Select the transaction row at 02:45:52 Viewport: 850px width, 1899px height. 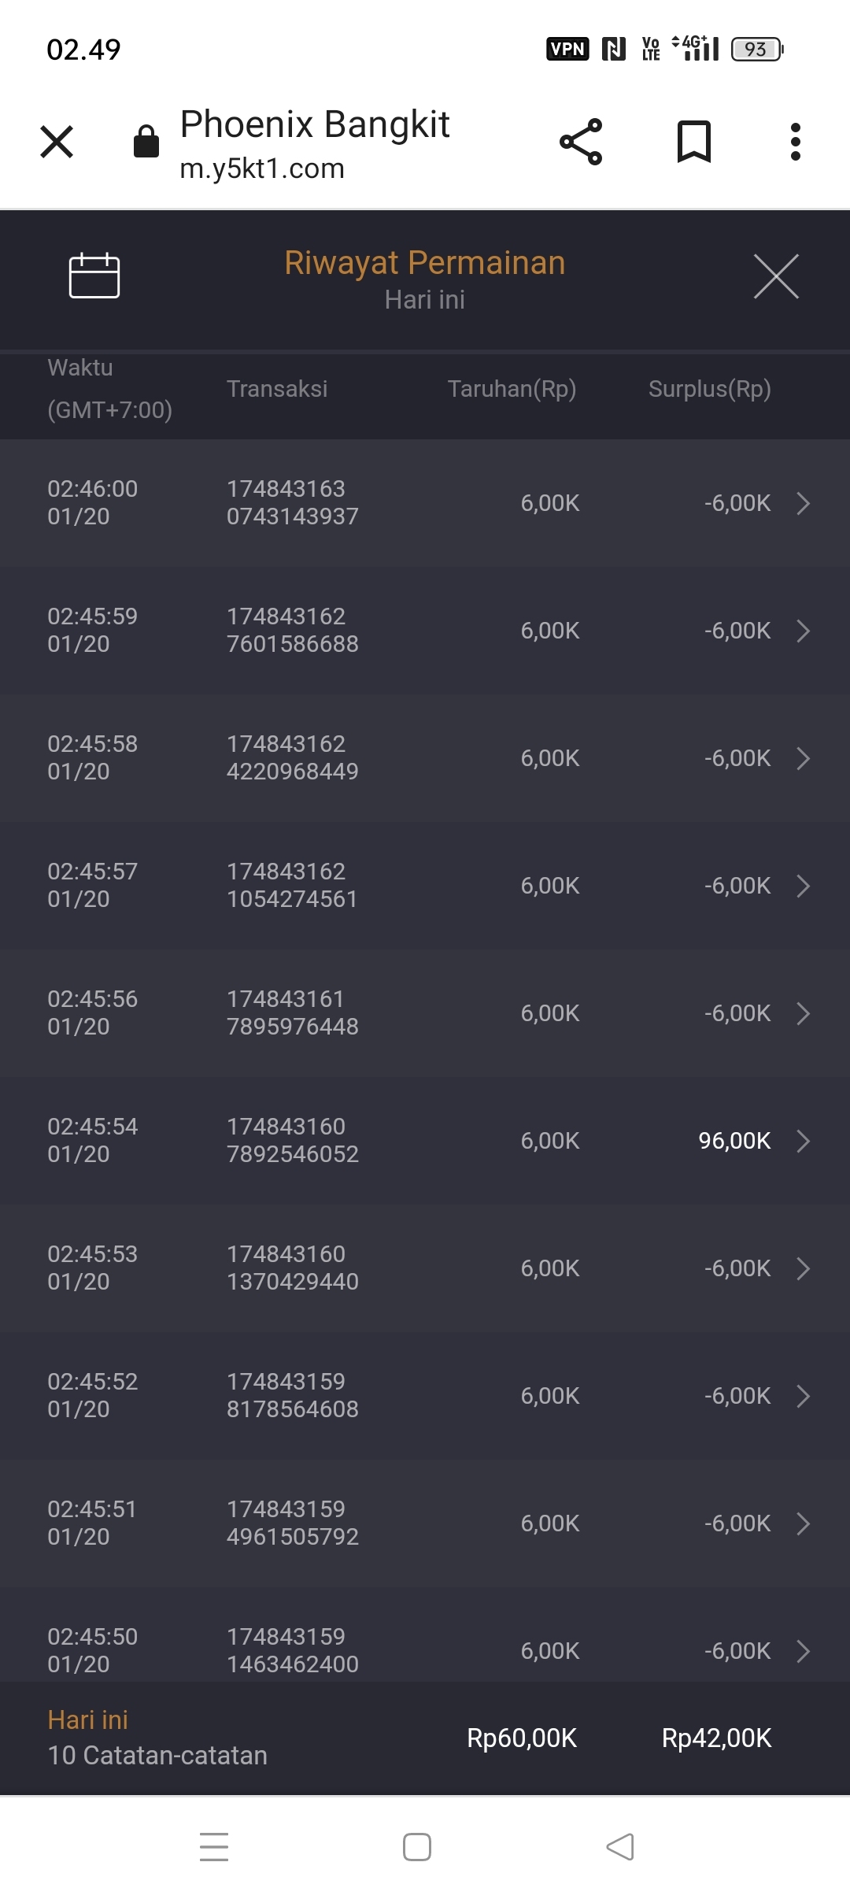[425, 1396]
